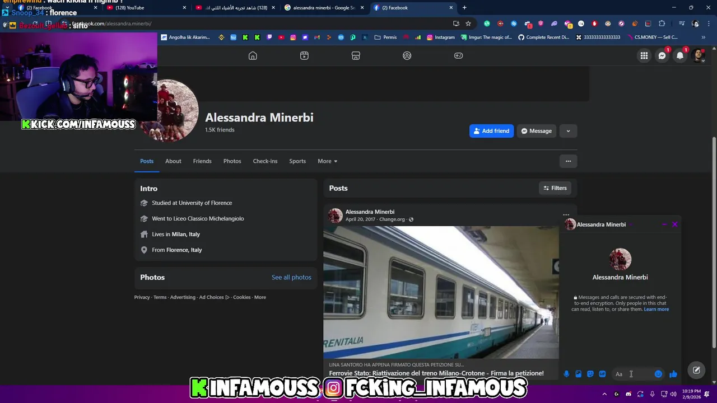Choose a sticker in the chat
717x403 pixels.
click(x=590, y=374)
